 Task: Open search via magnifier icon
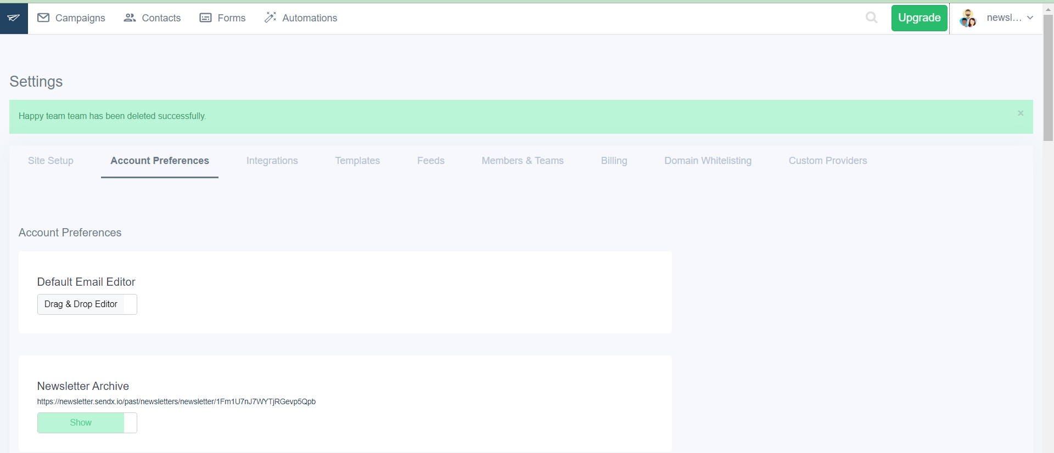[871, 18]
